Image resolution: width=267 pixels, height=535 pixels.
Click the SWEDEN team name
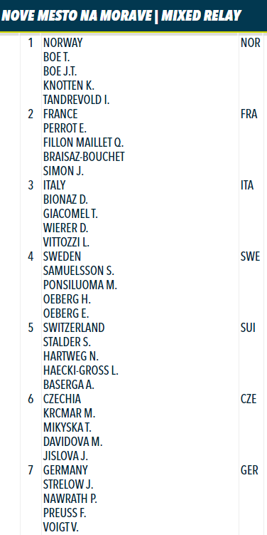pyautogui.click(x=62, y=256)
